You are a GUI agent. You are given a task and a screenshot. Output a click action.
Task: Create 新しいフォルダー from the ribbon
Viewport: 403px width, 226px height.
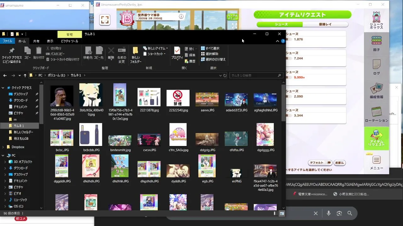pyautogui.click(x=136, y=55)
